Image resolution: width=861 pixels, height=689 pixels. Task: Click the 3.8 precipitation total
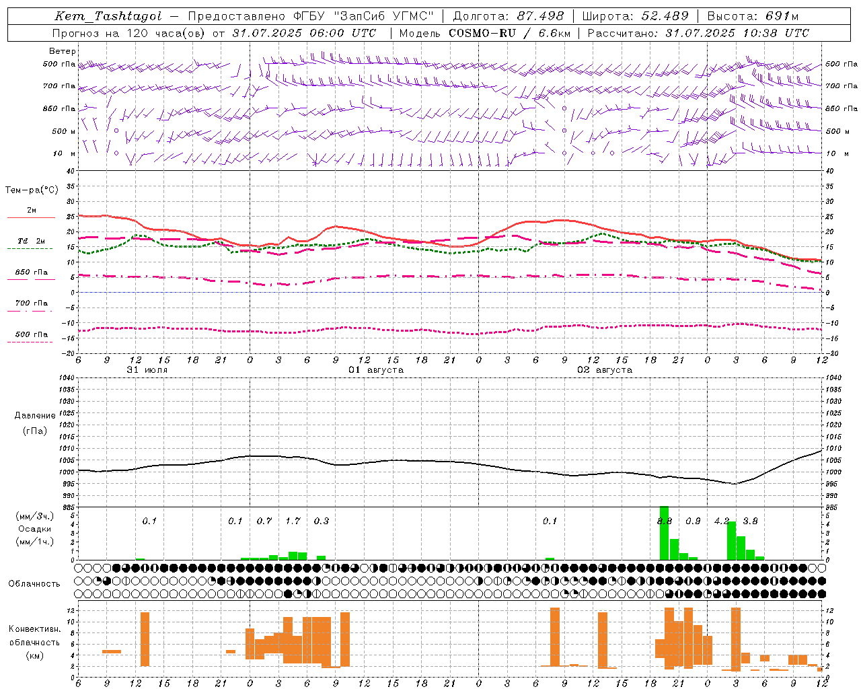tap(751, 521)
